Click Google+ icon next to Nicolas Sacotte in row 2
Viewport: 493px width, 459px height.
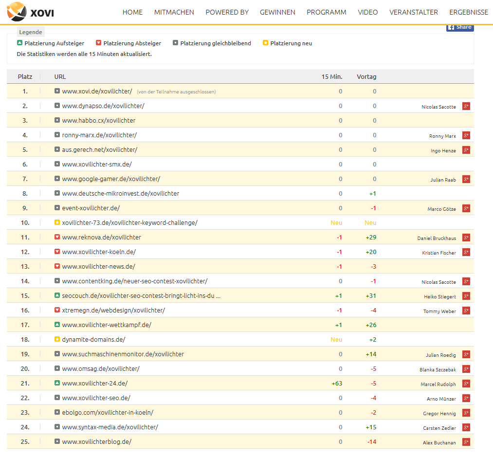tap(466, 106)
